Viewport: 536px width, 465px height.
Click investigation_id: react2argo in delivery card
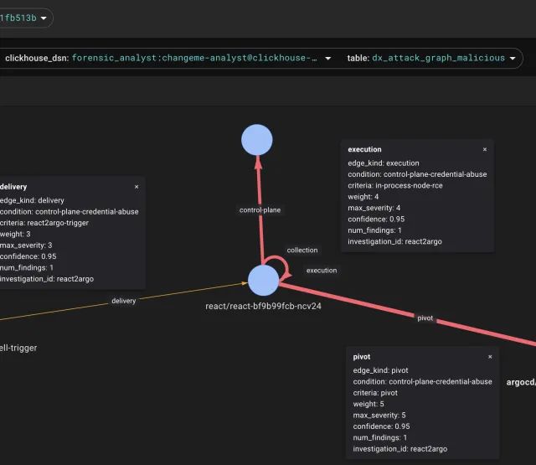[47, 279]
